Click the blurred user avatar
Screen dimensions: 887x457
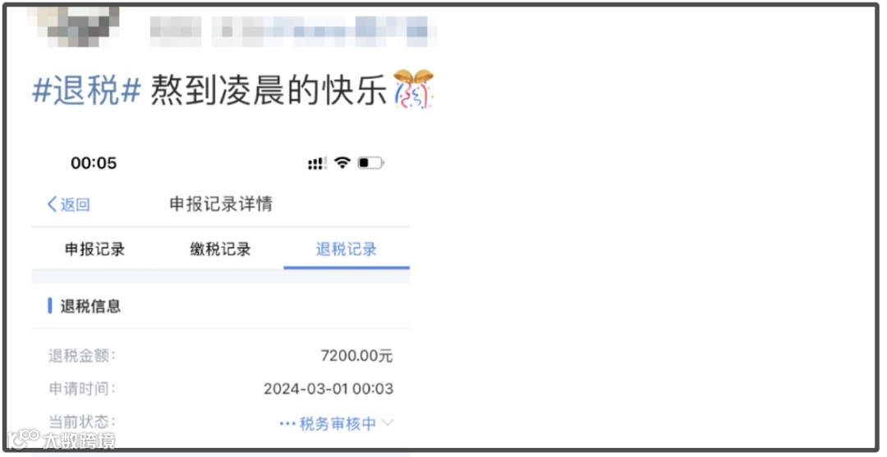[74, 26]
